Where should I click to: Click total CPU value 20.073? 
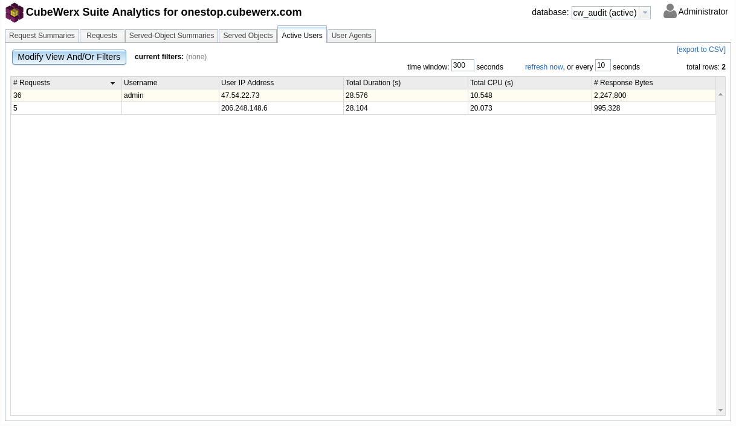(530, 108)
